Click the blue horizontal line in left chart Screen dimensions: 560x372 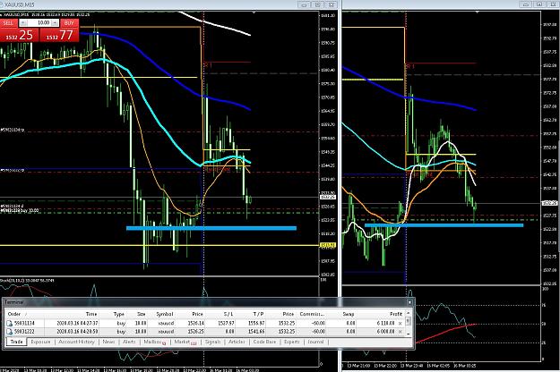211,228
